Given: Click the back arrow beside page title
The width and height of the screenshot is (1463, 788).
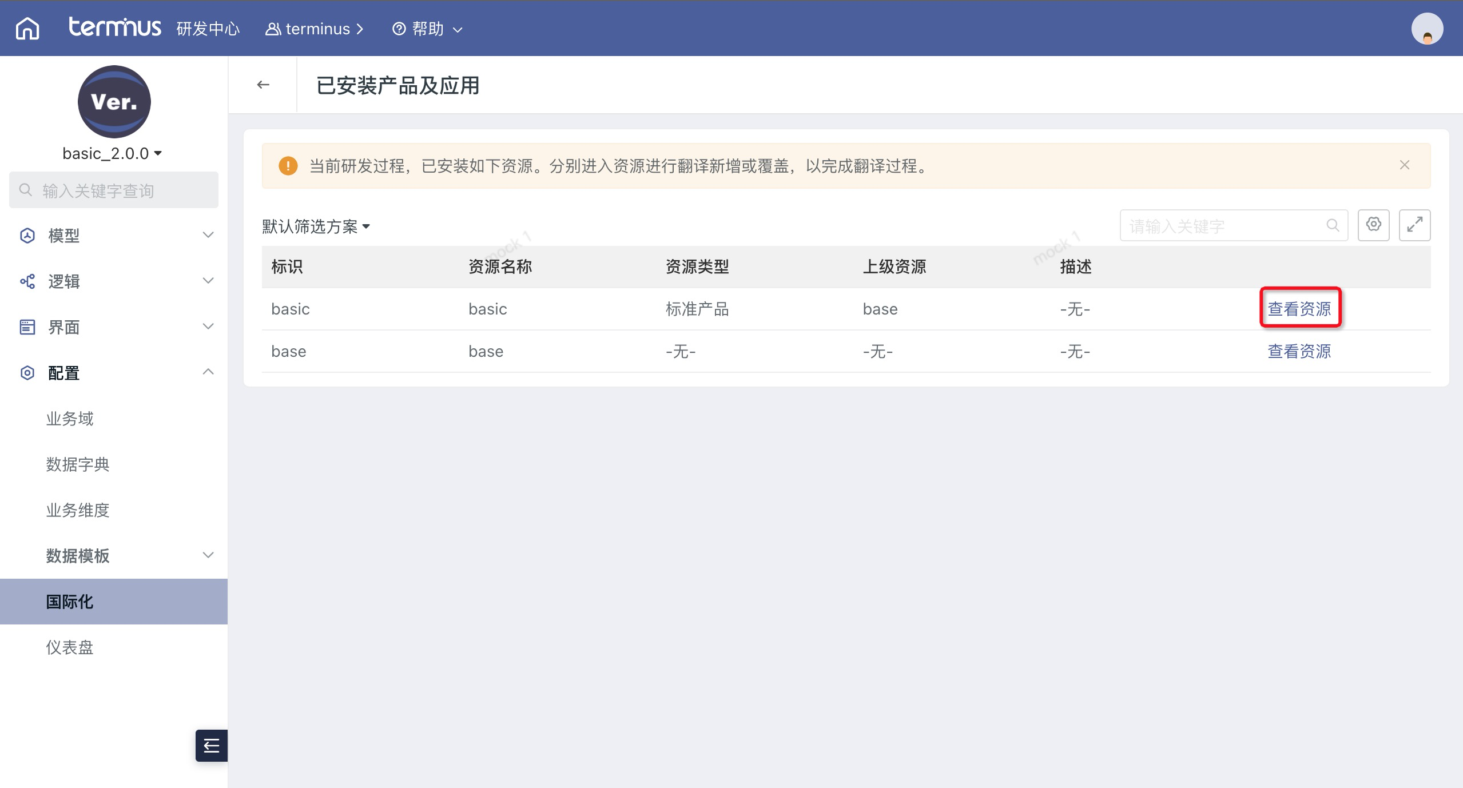Looking at the screenshot, I should [x=263, y=85].
